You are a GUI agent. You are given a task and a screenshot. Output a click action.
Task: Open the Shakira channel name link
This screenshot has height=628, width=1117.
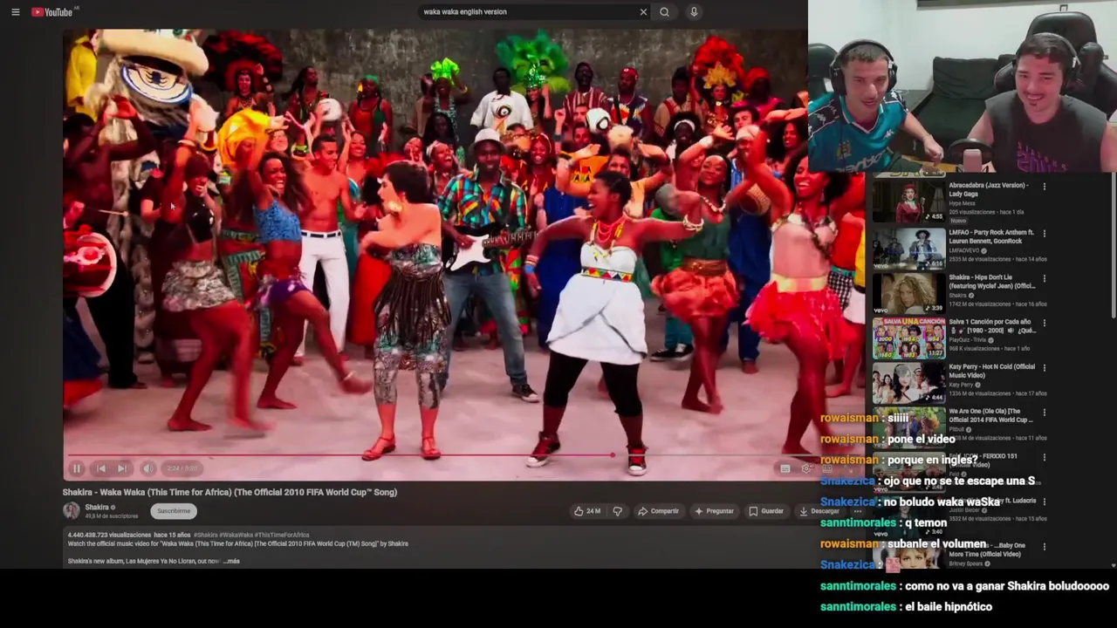(x=97, y=507)
